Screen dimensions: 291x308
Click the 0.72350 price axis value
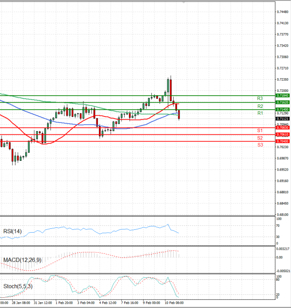click(x=283, y=80)
